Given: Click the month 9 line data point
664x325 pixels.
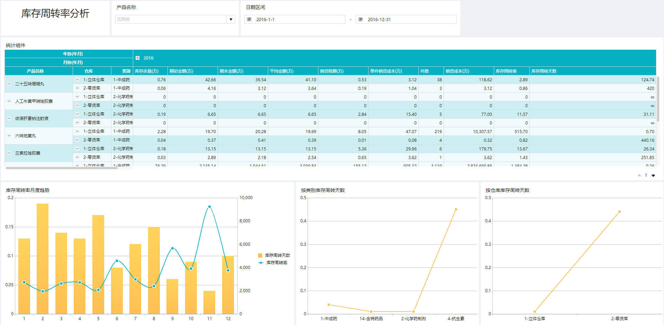Looking at the screenshot, I should 172,248.
